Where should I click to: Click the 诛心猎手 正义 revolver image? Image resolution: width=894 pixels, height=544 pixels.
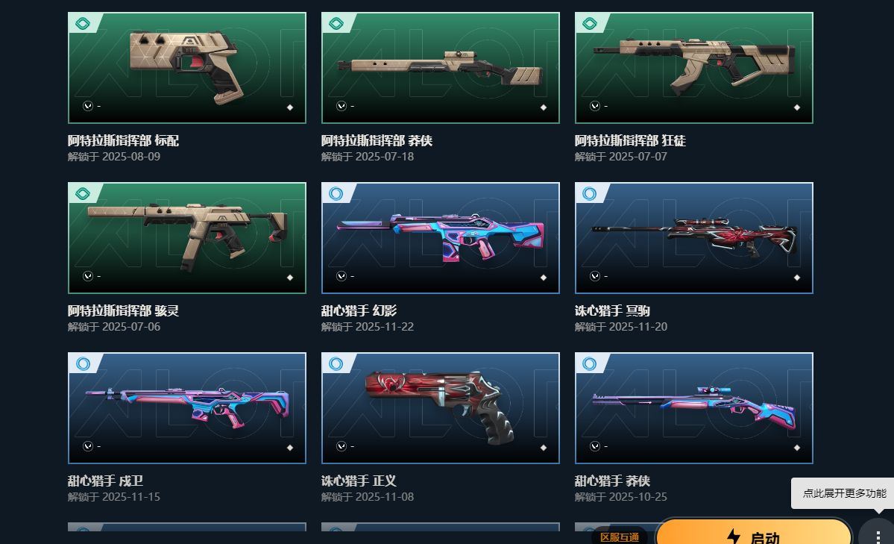point(440,408)
